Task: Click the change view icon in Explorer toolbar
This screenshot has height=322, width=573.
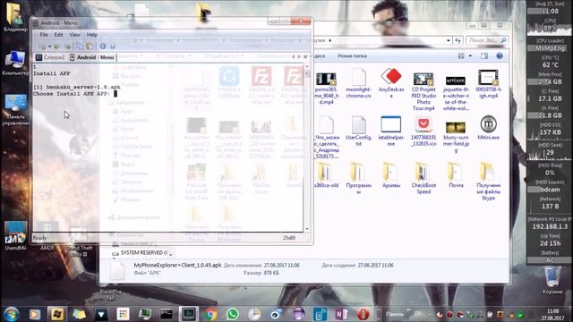Action: (x=461, y=55)
